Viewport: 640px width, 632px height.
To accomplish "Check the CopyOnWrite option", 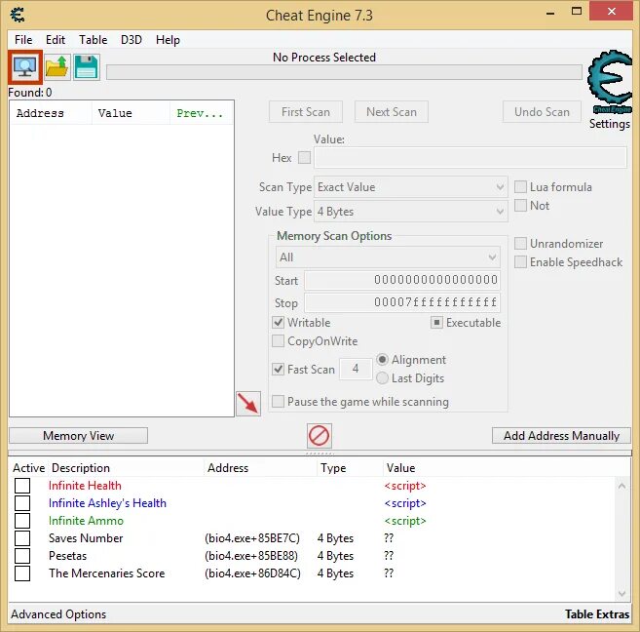I will click(278, 340).
